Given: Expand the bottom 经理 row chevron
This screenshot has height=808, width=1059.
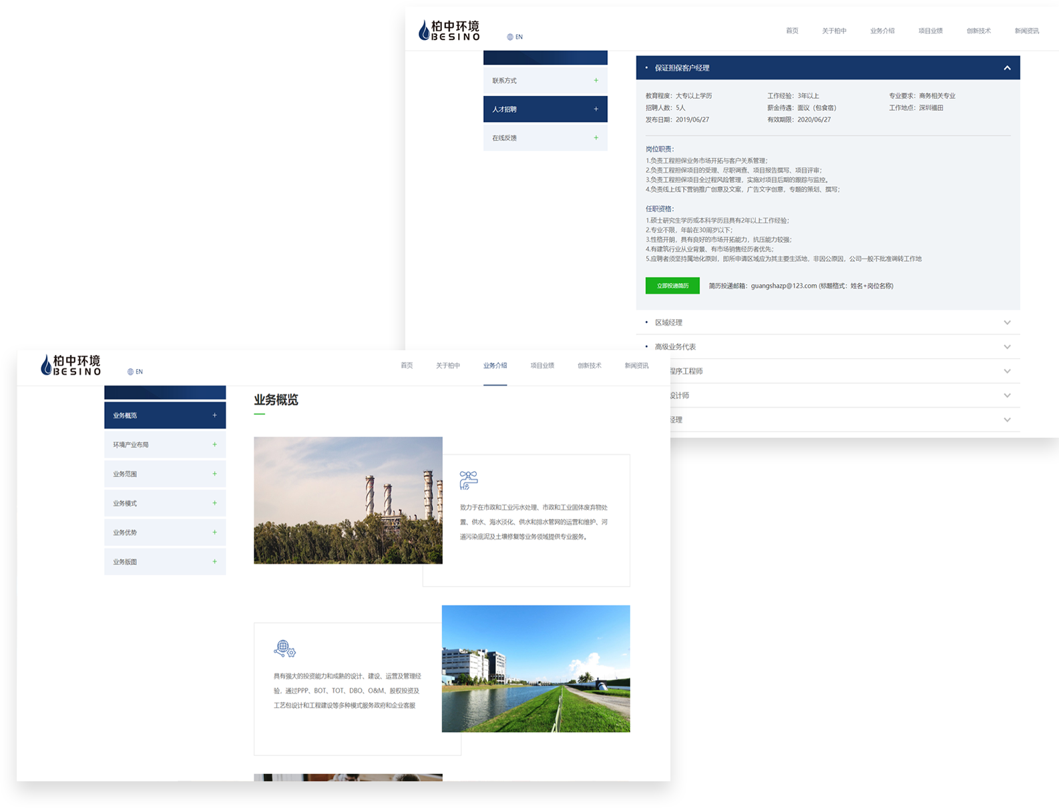Looking at the screenshot, I should coord(1007,420).
